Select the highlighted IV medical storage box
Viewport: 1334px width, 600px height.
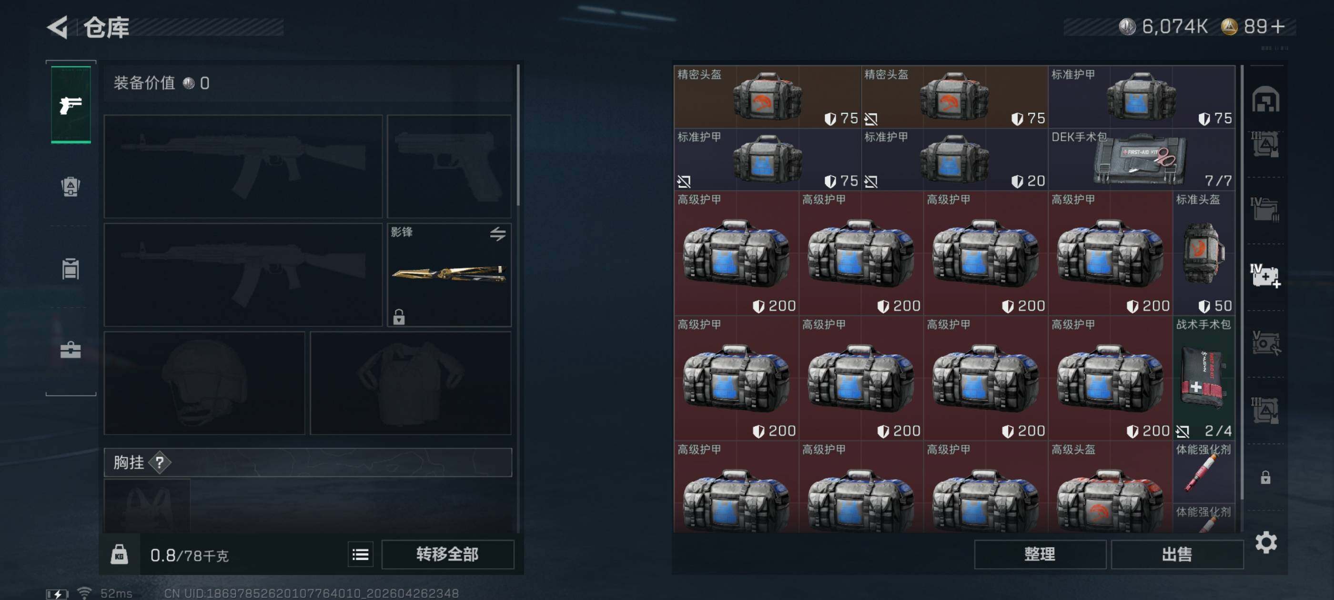tap(1265, 276)
